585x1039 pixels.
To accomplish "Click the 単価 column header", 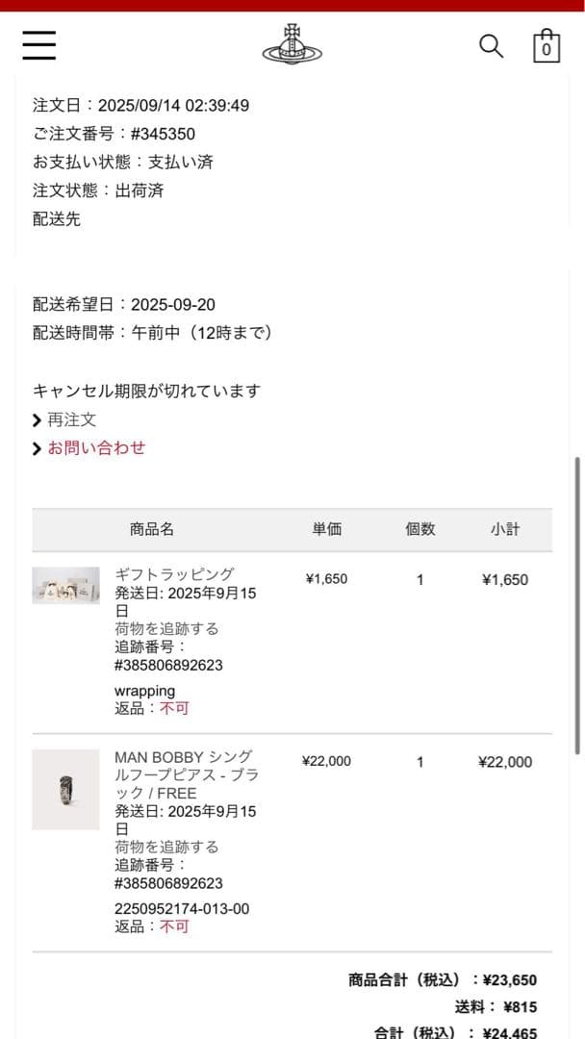I will [327, 529].
